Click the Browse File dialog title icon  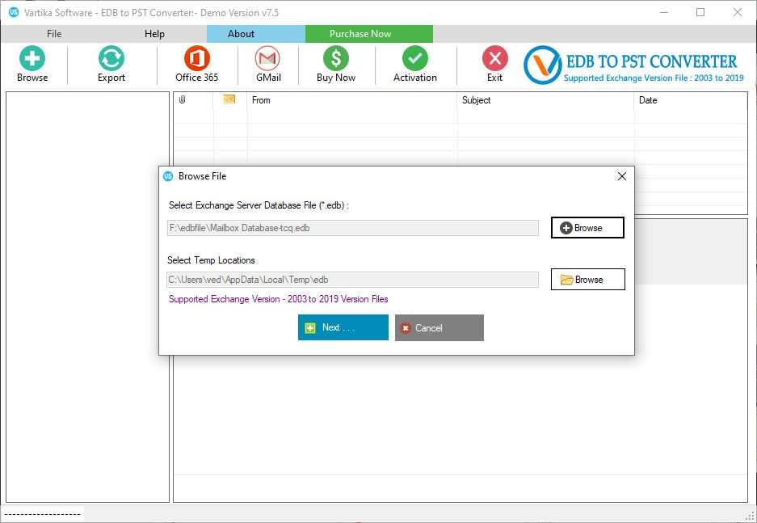click(x=168, y=176)
